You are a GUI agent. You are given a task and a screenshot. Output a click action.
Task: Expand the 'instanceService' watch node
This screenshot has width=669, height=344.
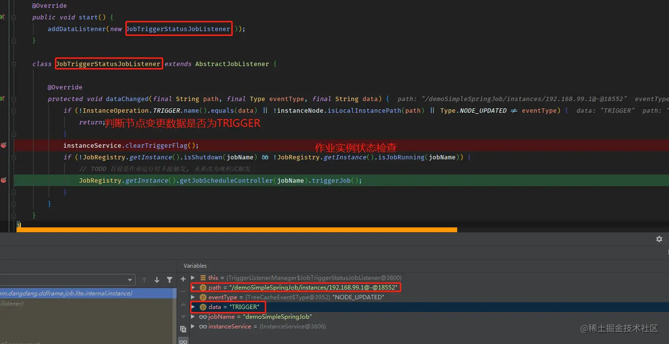click(x=193, y=327)
